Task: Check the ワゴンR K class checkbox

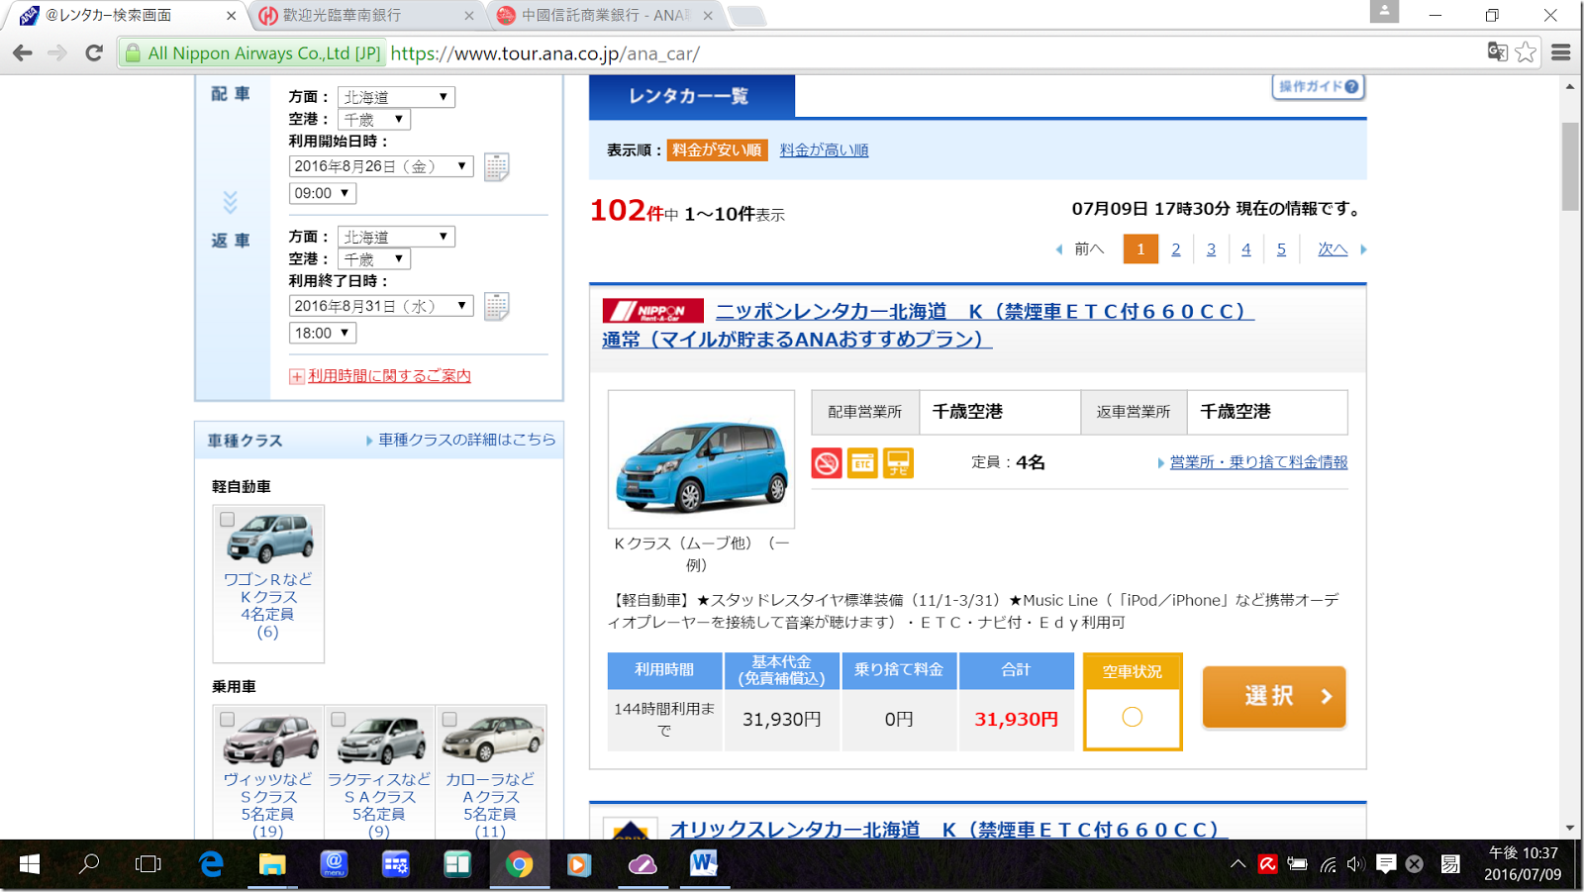Action: (x=228, y=520)
